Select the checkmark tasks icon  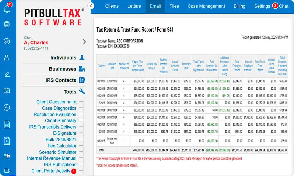(7, 41)
